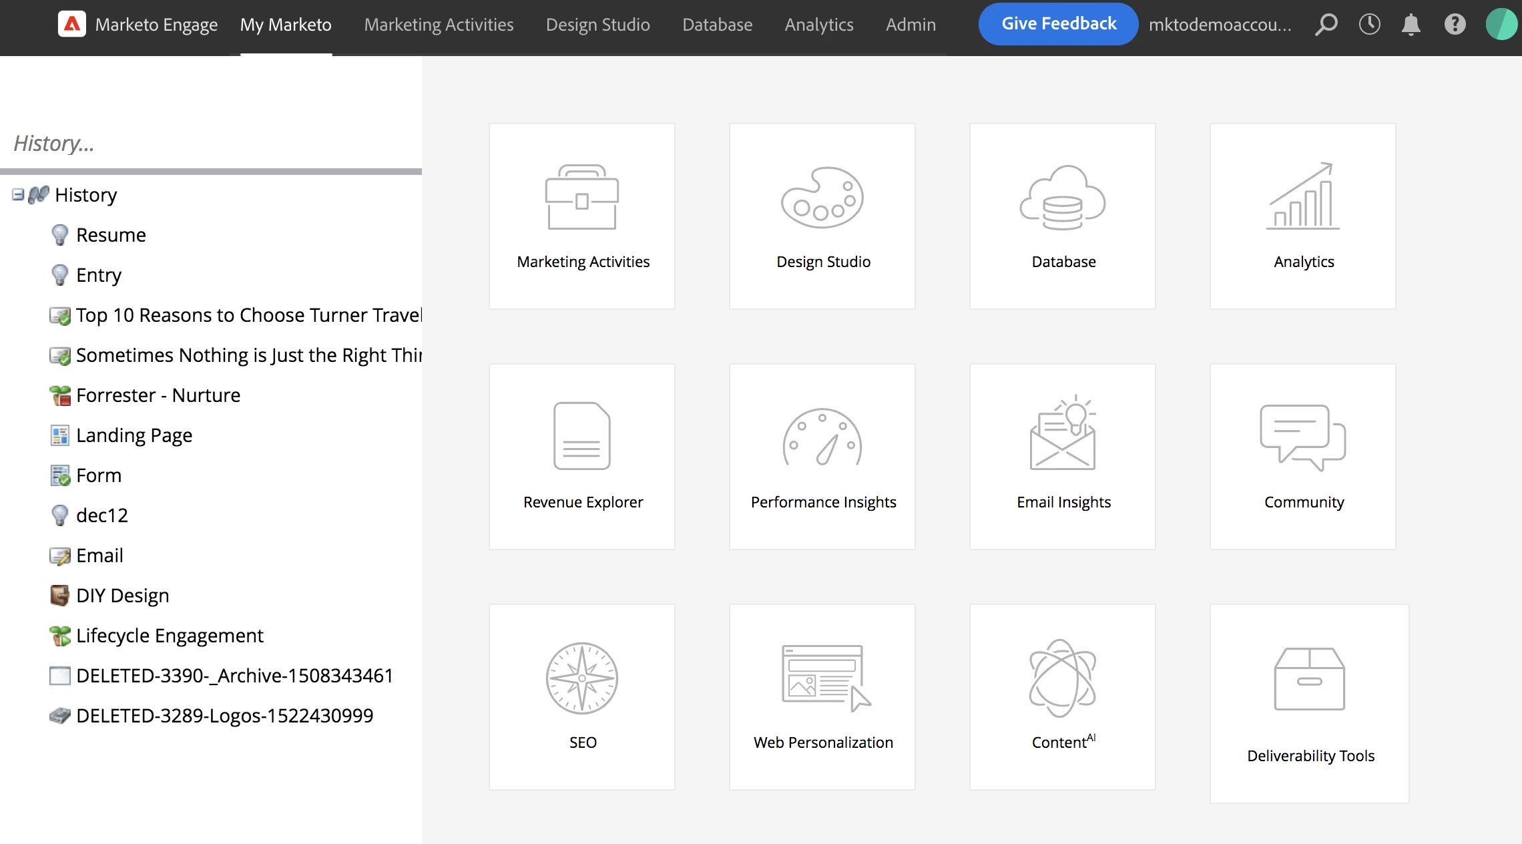Switch to the Marketing Activities tab
The height and width of the screenshot is (844, 1522).
tap(439, 25)
